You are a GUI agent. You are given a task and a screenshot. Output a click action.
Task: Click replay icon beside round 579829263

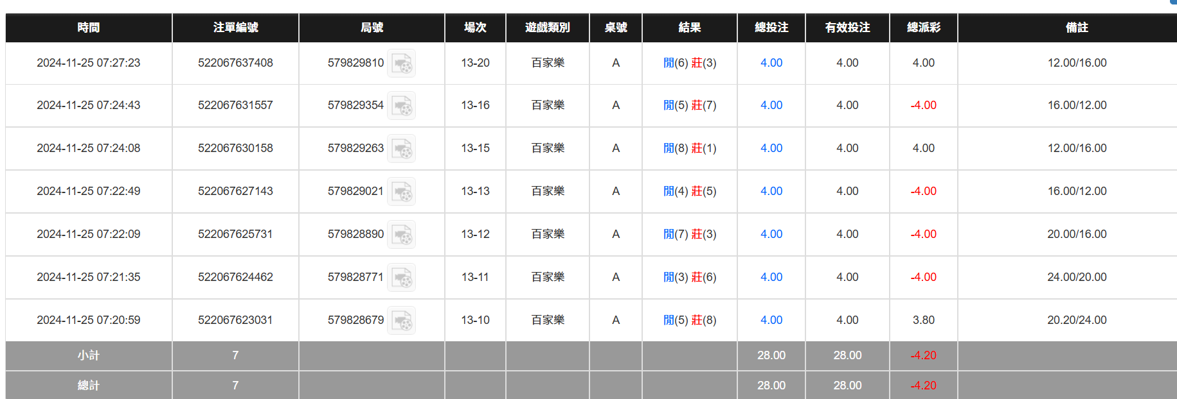pyautogui.click(x=402, y=149)
